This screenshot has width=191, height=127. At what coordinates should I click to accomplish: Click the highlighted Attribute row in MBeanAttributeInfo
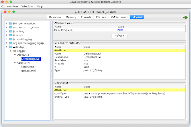(119, 50)
